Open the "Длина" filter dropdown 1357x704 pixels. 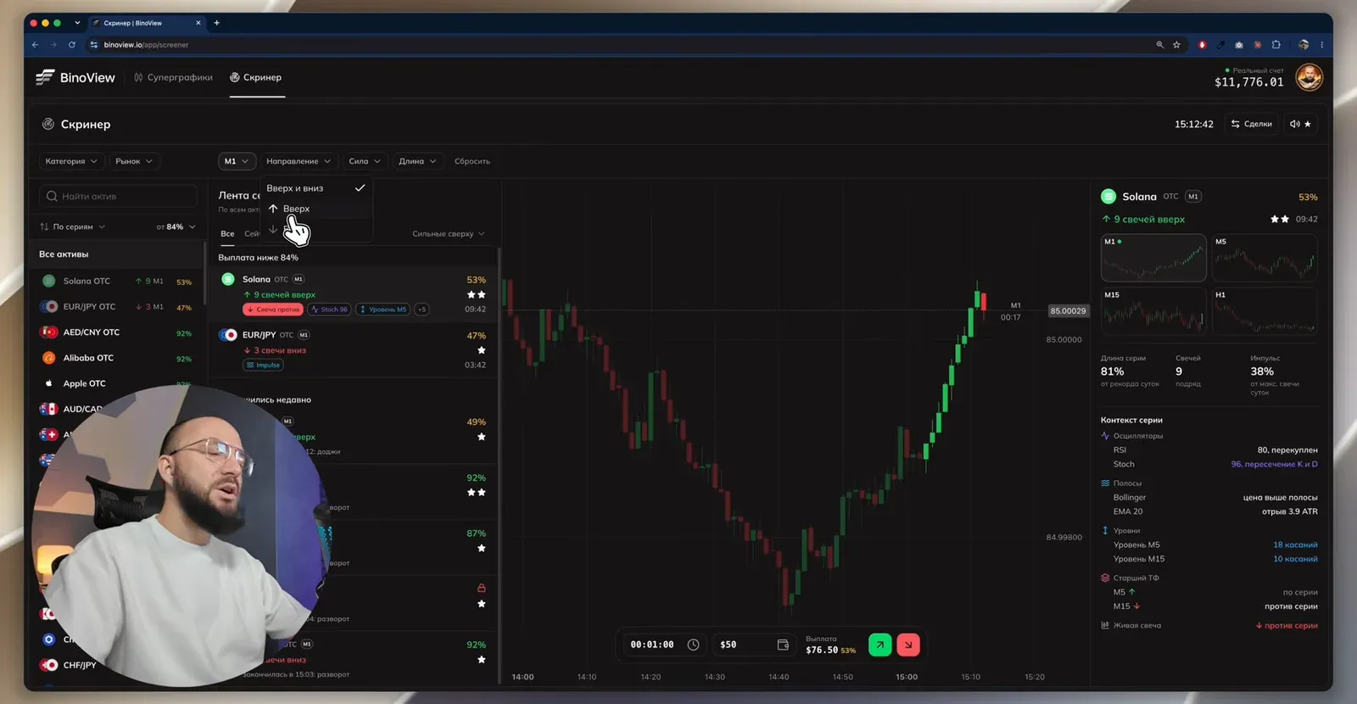pos(417,161)
